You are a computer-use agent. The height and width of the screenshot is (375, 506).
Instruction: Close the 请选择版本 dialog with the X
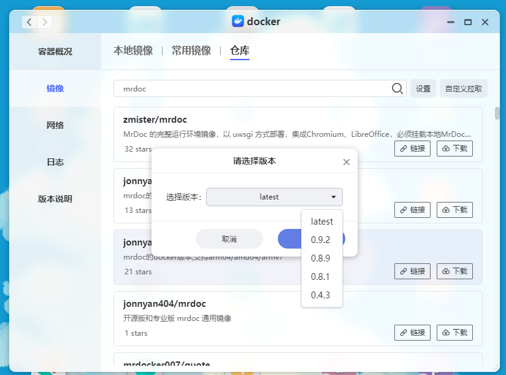click(346, 161)
